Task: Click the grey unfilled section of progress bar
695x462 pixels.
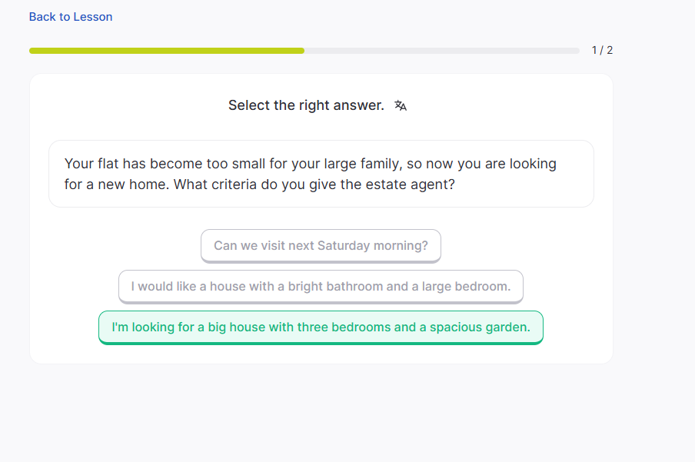Action: (x=442, y=51)
